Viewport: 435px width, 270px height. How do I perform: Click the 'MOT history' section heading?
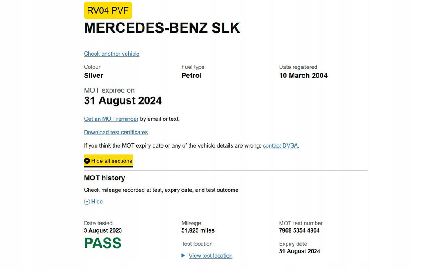(104, 178)
